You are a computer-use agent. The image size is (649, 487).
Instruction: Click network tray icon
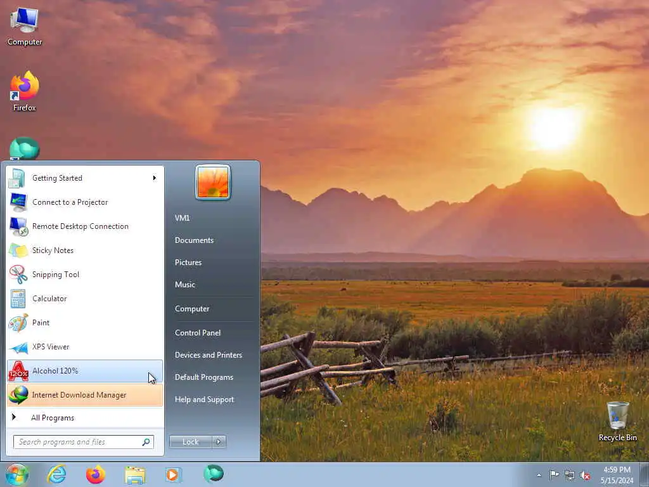(570, 476)
